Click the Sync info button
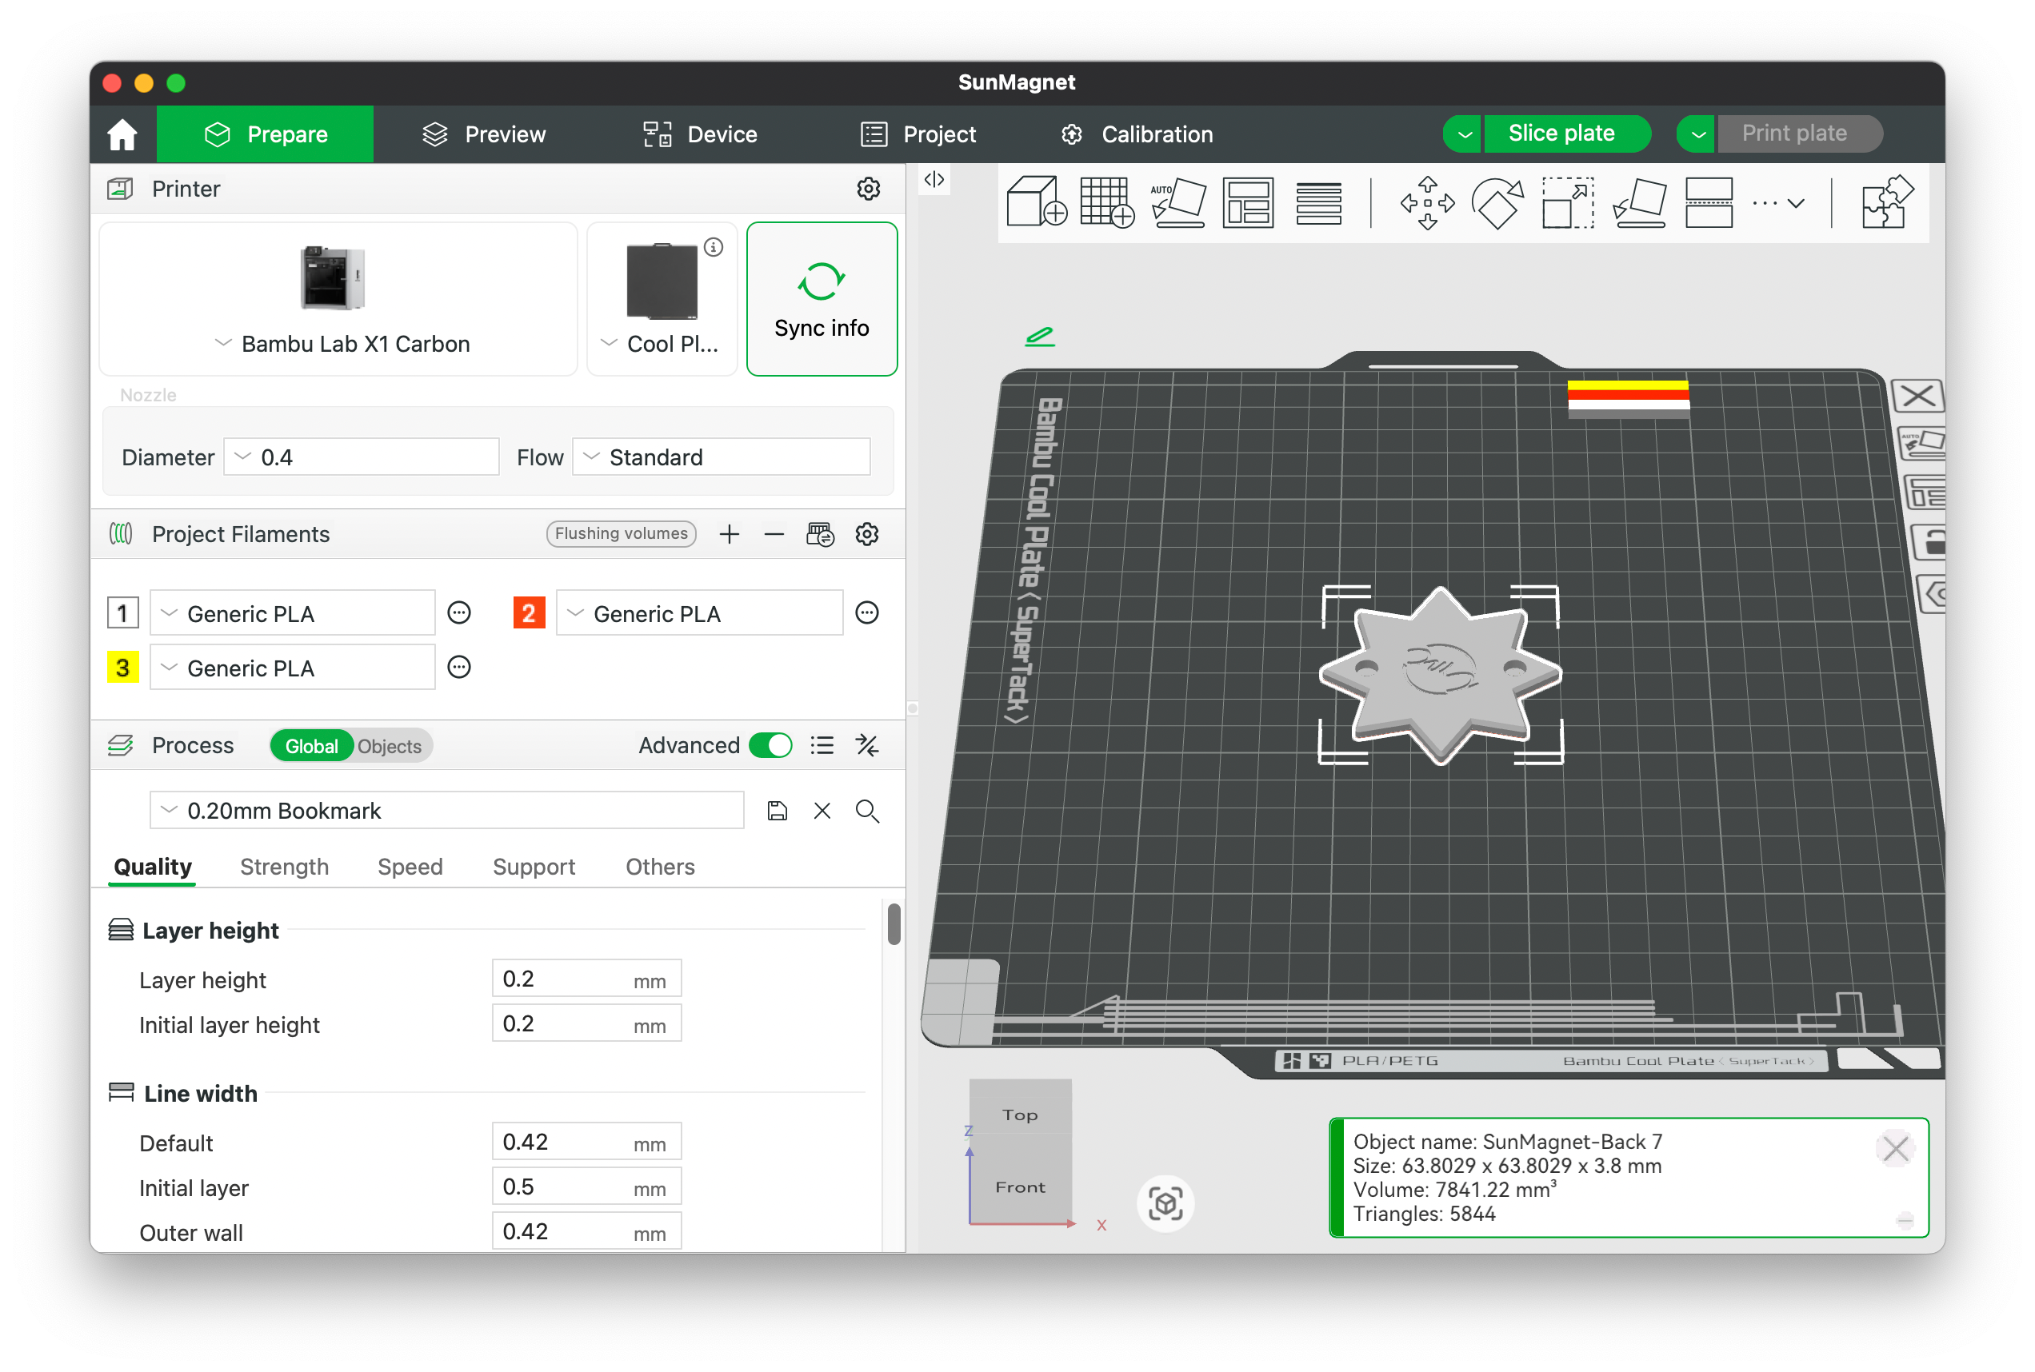The image size is (2035, 1372). pos(821,298)
